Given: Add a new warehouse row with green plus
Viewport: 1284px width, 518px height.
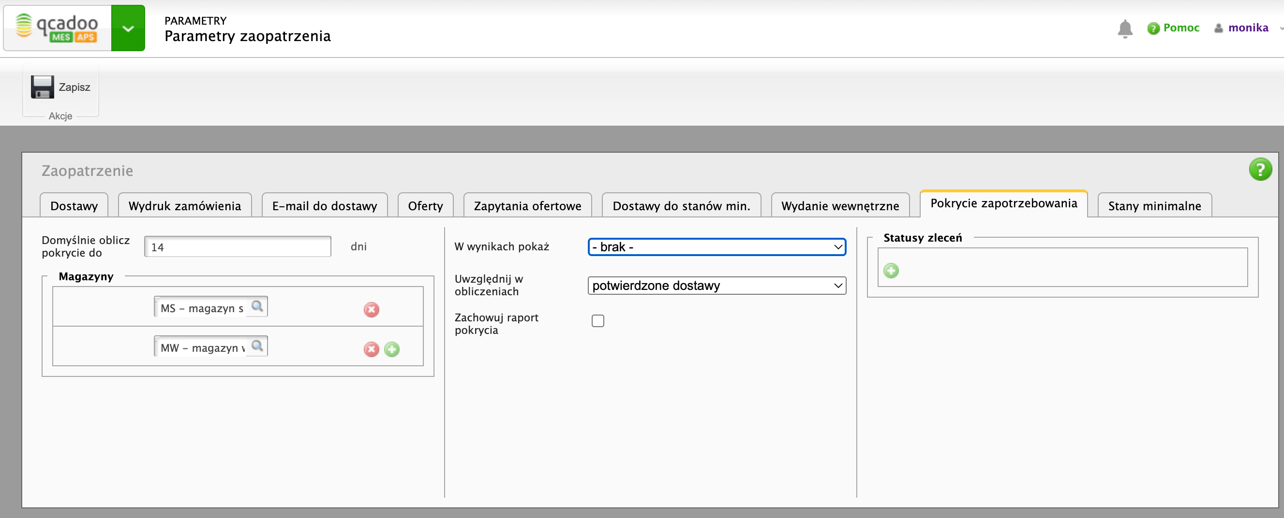Looking at the screenshot, I should click(392, 349).
